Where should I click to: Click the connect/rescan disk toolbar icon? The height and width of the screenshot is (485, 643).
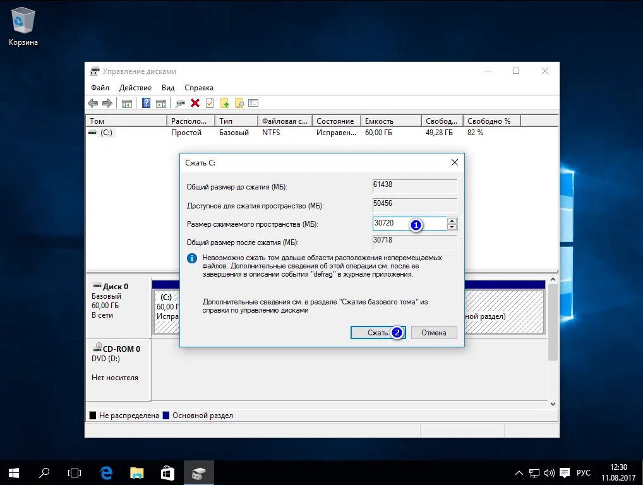[180, 104]
